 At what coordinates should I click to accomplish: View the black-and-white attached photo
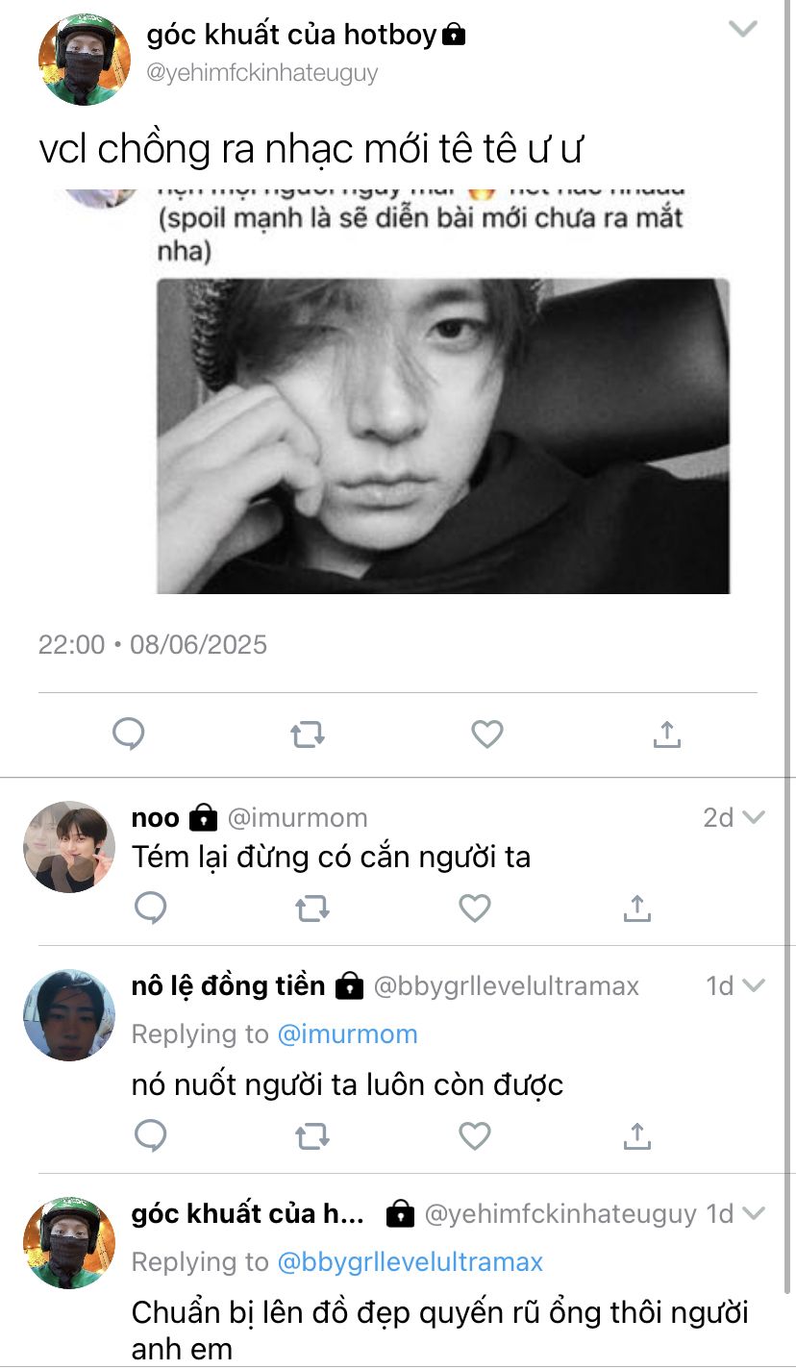442,436
